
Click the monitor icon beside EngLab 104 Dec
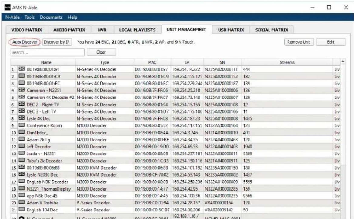[x=22, y=210]
